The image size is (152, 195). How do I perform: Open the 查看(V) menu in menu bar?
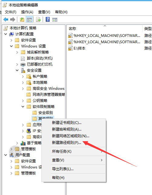click(44, 12)
